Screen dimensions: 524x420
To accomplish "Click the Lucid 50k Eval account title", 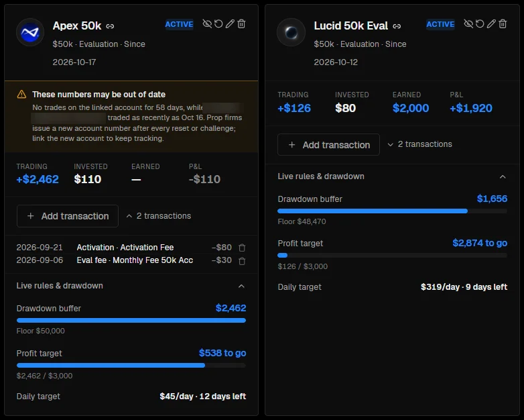I will coord(351,25).
